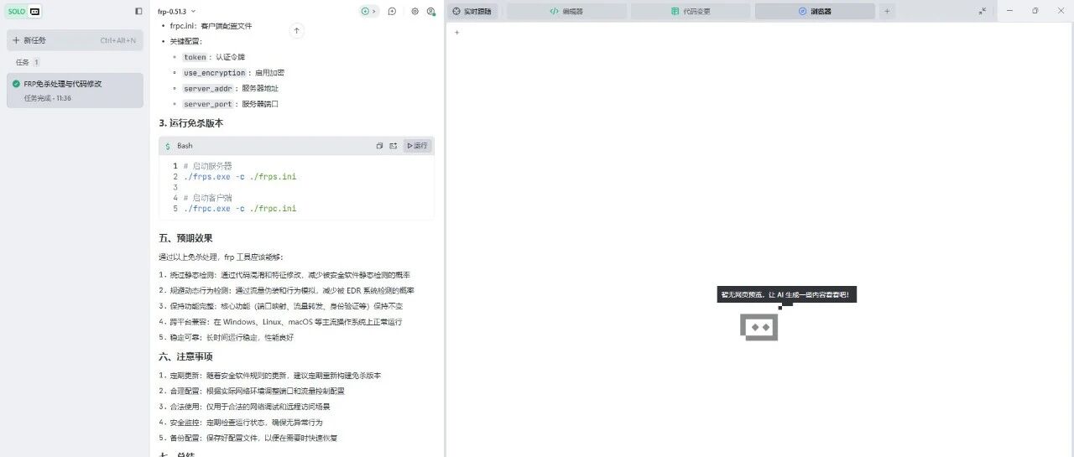Click the 绕过静态检测 list item
The image size is (1074, 457).
point(285,275)
